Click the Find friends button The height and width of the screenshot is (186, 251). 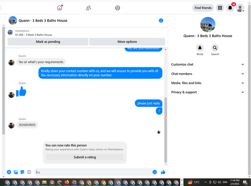[203, 8]
